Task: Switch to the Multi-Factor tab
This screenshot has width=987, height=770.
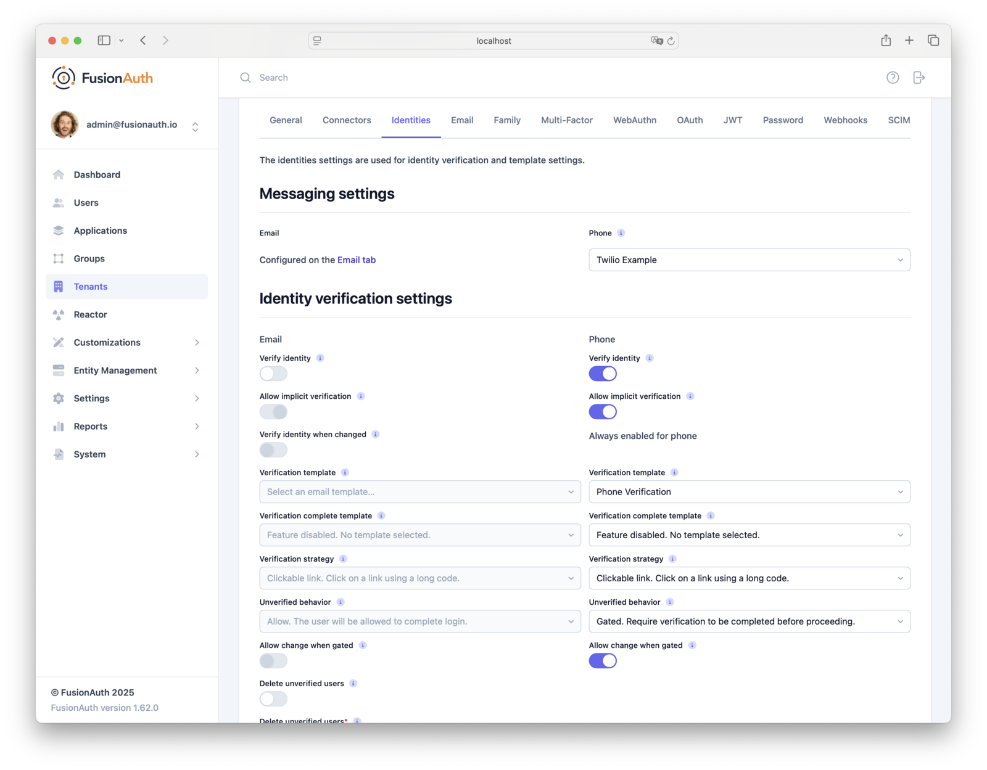Action: click(566, 120)
